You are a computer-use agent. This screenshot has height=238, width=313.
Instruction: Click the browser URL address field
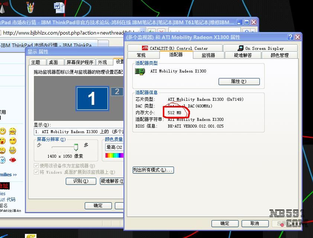(x=71, y=33)
